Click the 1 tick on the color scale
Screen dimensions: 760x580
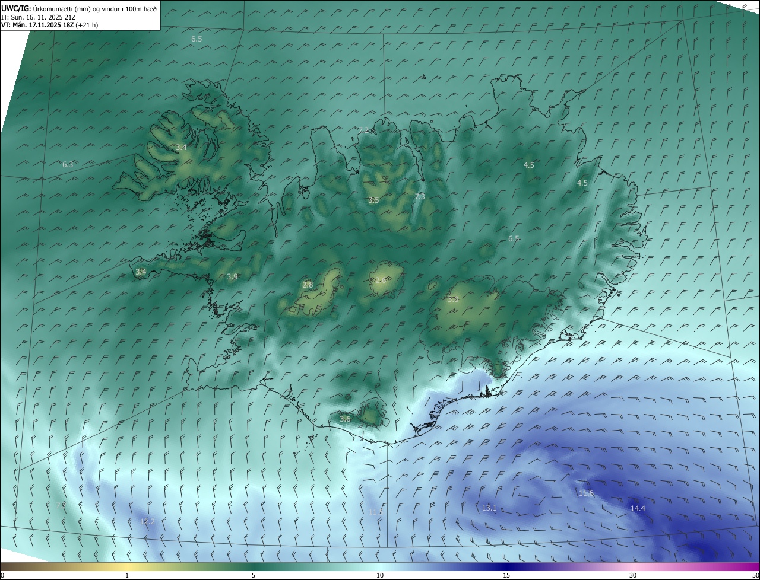(x=127, y=575)
